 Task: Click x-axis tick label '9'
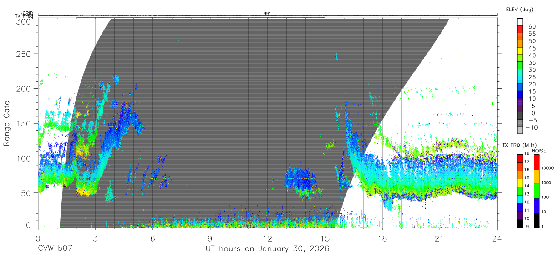(x=210, y=238)
